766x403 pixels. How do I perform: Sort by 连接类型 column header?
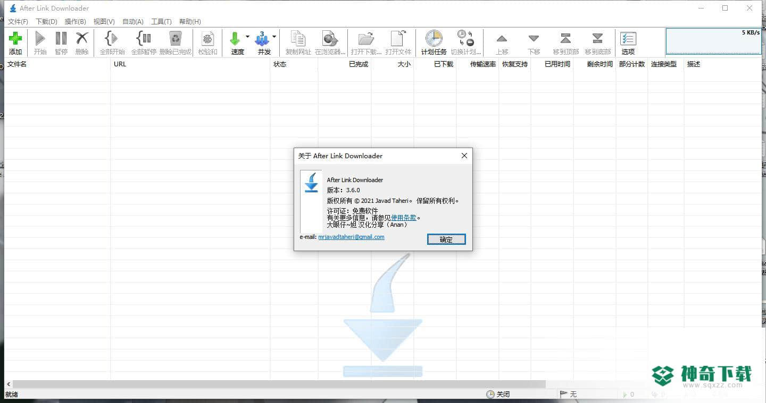point(666,64)
